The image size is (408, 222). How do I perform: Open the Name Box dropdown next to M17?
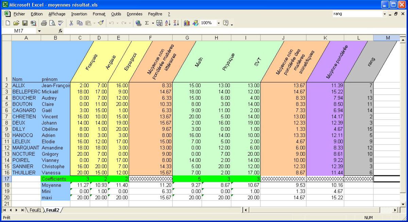pyautogui.click(x=39, y=31)
